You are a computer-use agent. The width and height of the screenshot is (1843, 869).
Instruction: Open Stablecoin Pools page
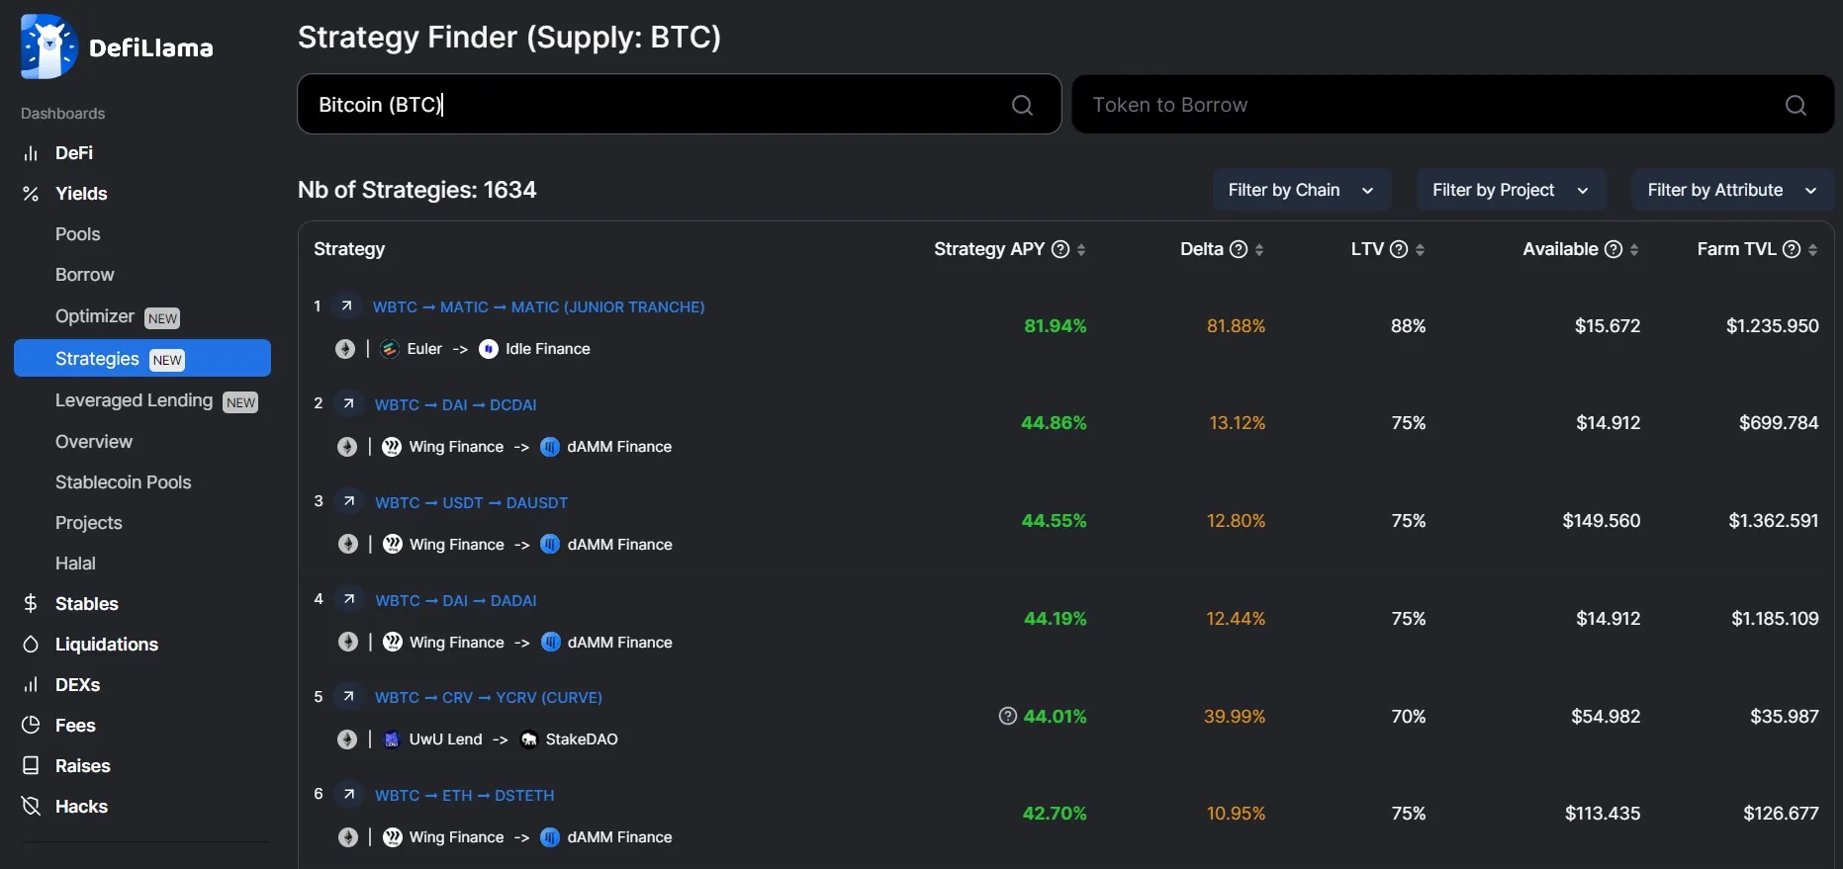pos(124,482)
